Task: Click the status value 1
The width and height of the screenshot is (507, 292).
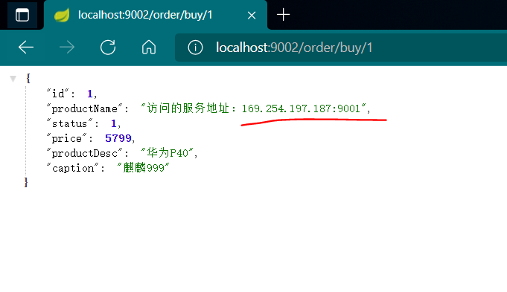Action: pos(113,123)
